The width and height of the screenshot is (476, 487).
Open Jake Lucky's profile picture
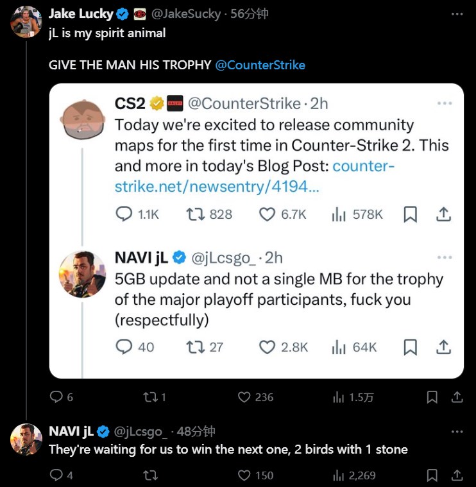click(x=26, y=22)
